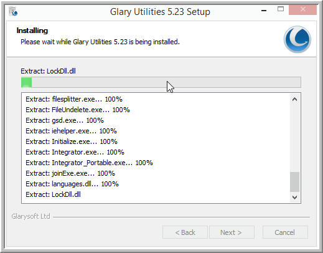Click the installer icon in title bar
Screen dimensions: 323x253
tap(13, 11)
